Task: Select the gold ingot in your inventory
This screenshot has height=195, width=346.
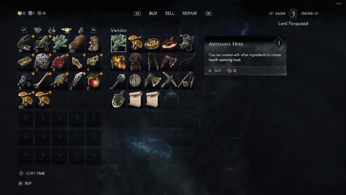Action: 26,62
